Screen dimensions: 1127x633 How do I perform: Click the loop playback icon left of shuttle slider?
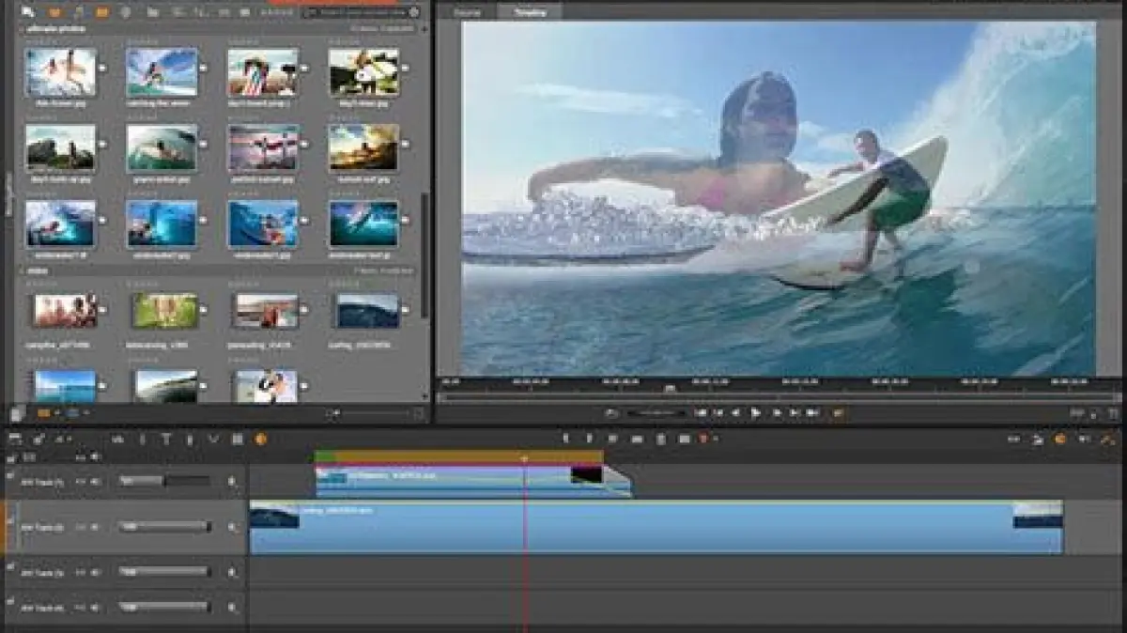(611, 412)
